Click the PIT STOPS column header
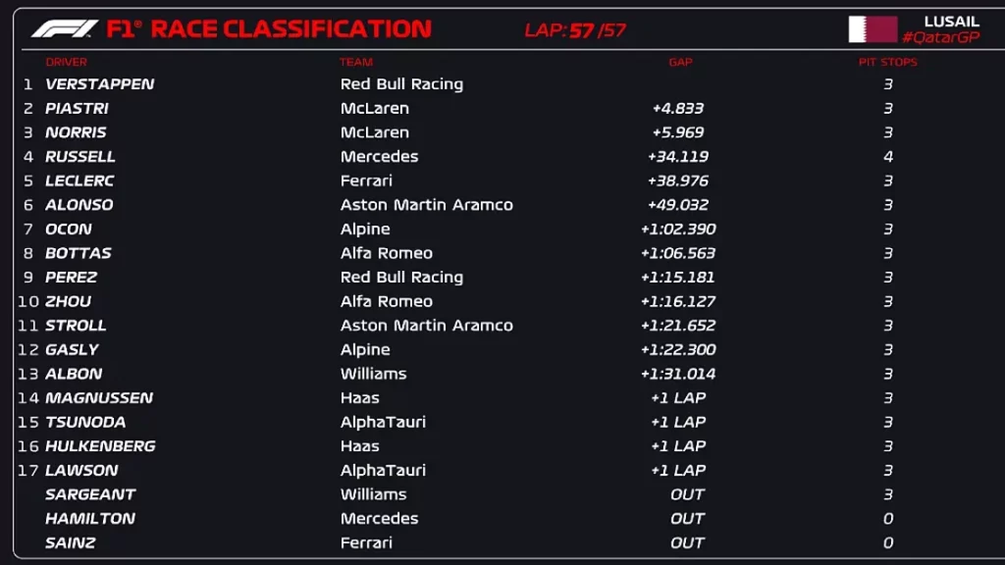The width and height of the screenshot is (1005, 565). 887,62
